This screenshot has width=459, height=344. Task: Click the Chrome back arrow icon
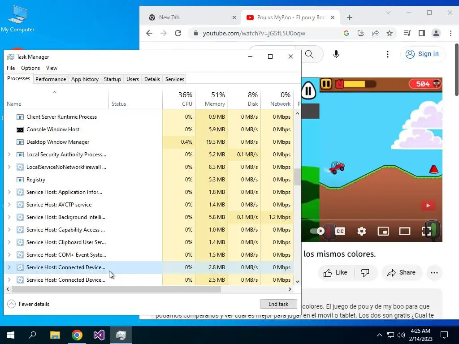(149, 33)
